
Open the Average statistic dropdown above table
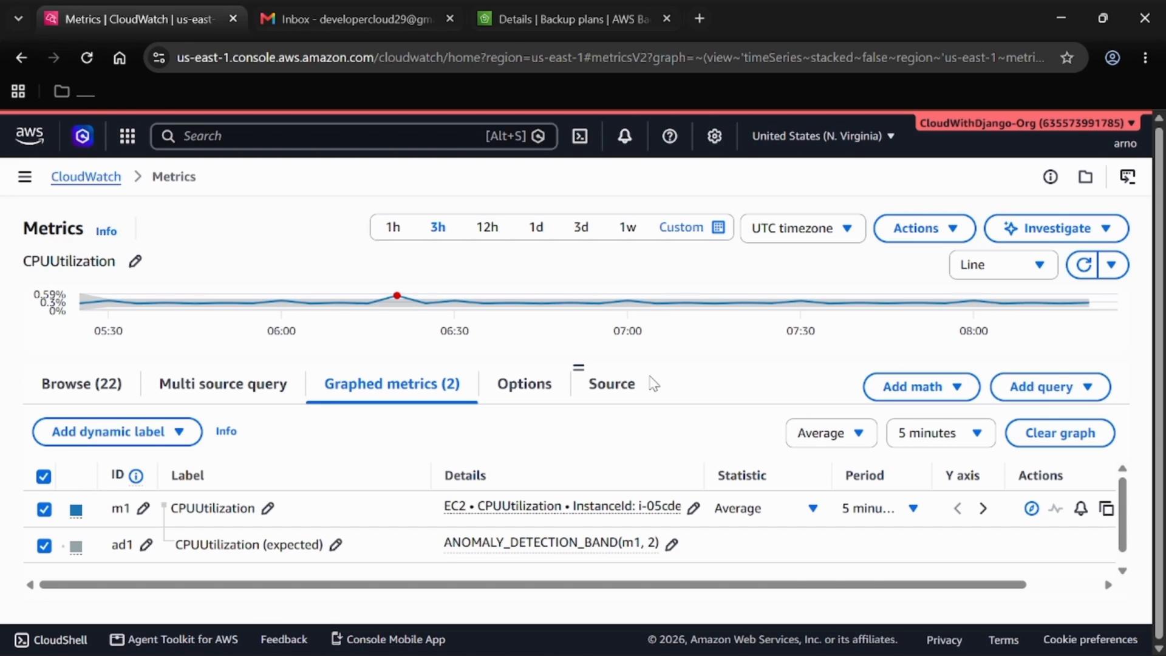pos(831,433)
